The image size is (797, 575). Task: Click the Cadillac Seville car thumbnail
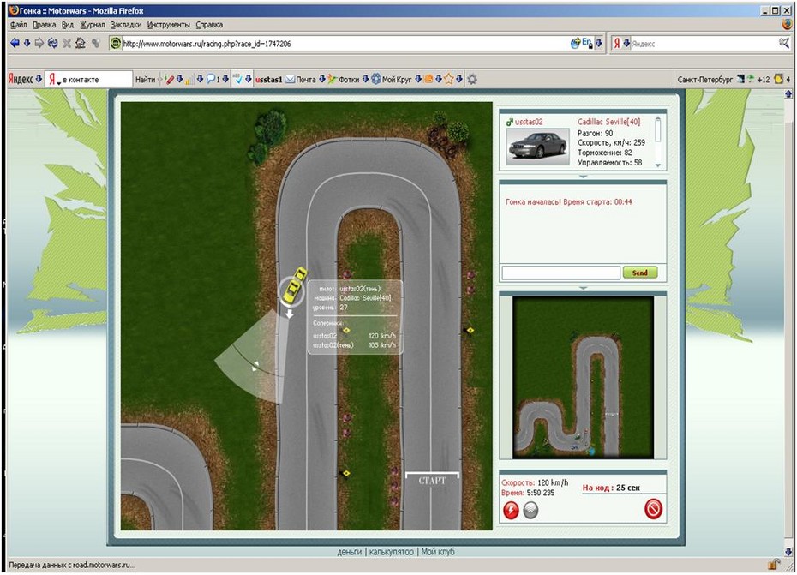pos(538,145)
